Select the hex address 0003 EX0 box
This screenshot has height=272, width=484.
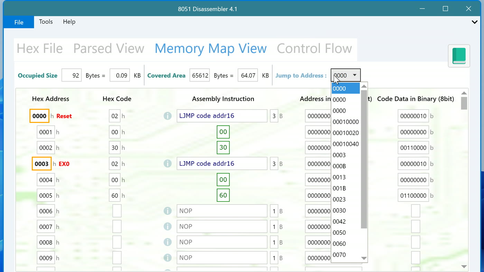[41, 164]
